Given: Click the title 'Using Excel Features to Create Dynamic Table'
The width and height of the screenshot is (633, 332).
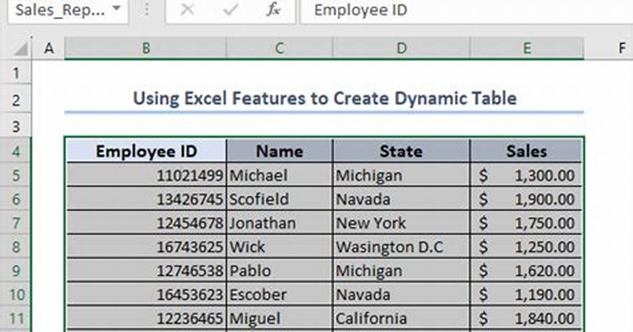Looking at the screenshot, I should click(x=324, y=98).
